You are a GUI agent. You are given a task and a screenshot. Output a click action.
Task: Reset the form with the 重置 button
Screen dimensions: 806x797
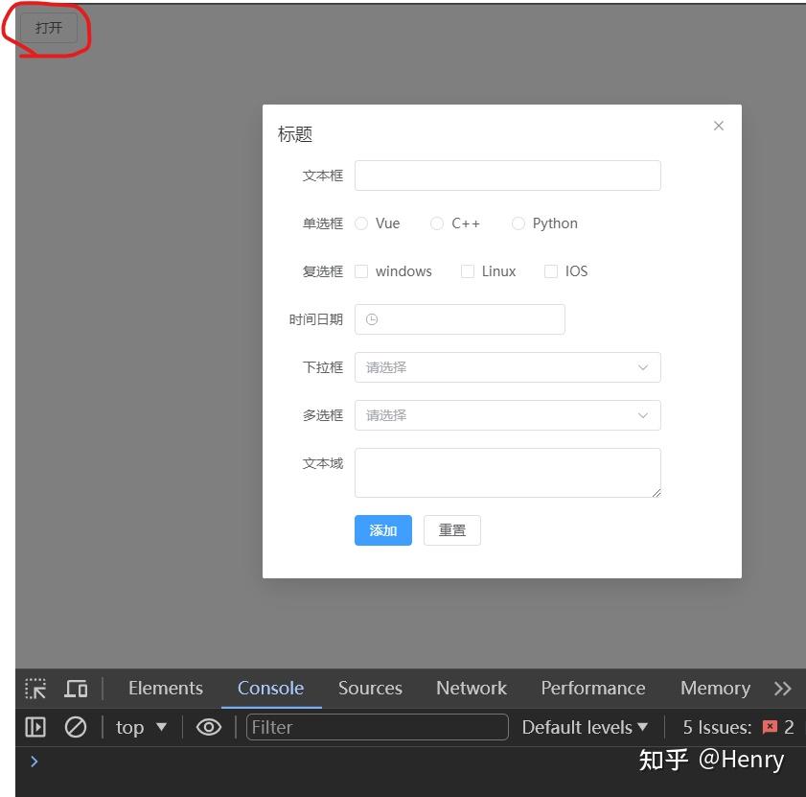pyautogui.click(x=451, y=529)
